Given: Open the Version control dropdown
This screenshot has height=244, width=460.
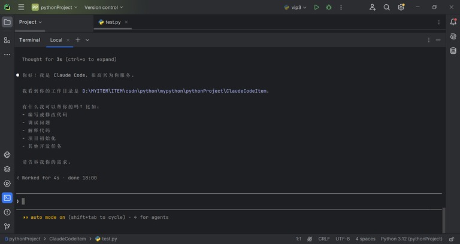Looking at the screenshot, I should coord(104,7).
